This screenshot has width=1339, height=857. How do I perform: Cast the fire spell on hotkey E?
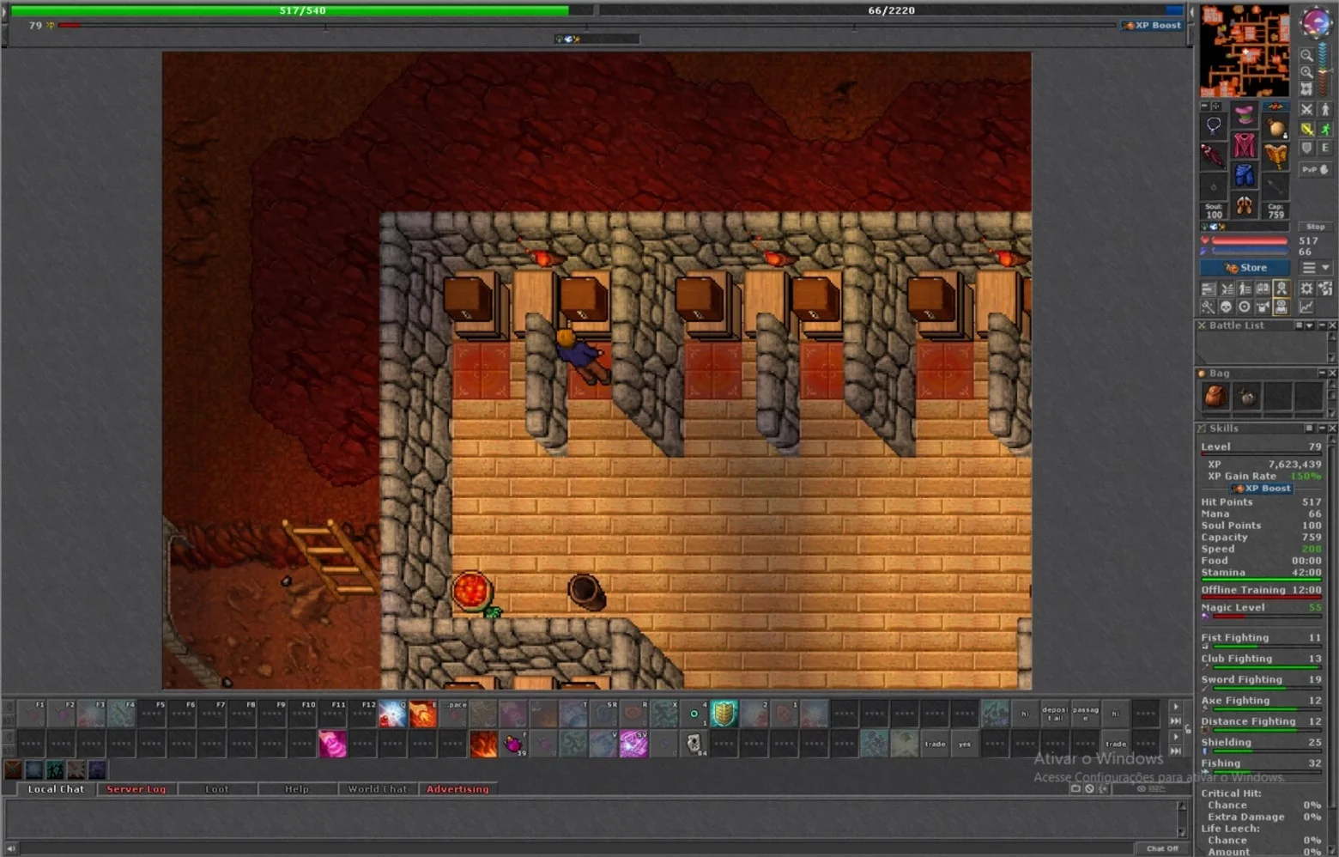423,713
